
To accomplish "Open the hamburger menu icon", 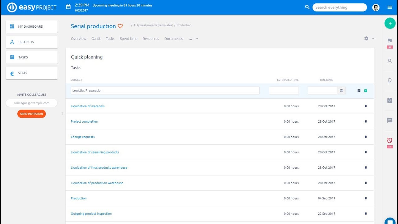I will (390, 7).
